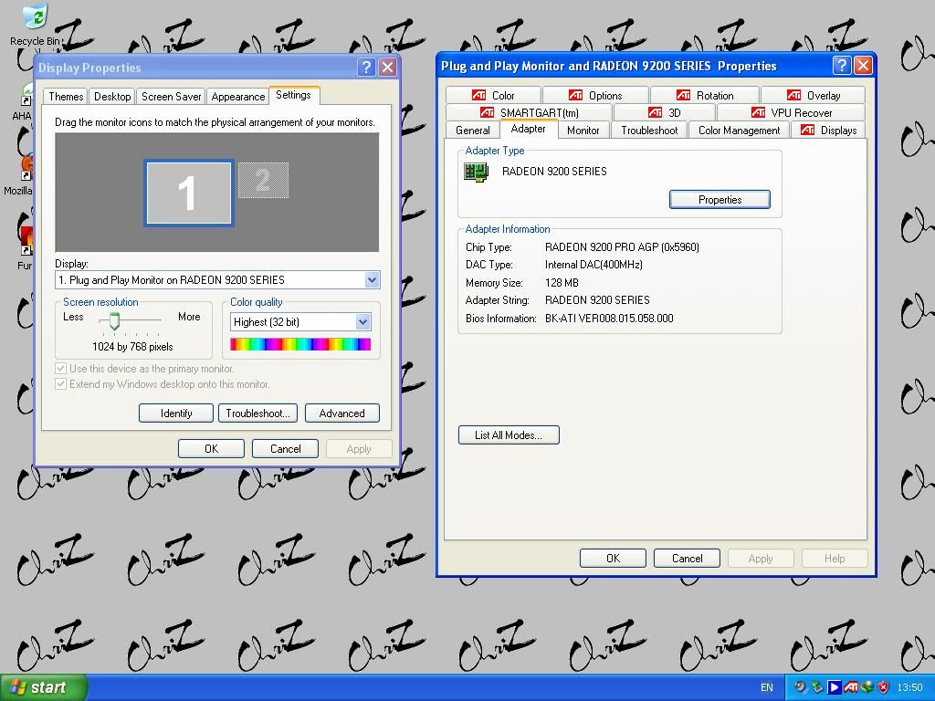935x701 pixels.
Task: Open the Screen Saver tab
Action: 171,97
